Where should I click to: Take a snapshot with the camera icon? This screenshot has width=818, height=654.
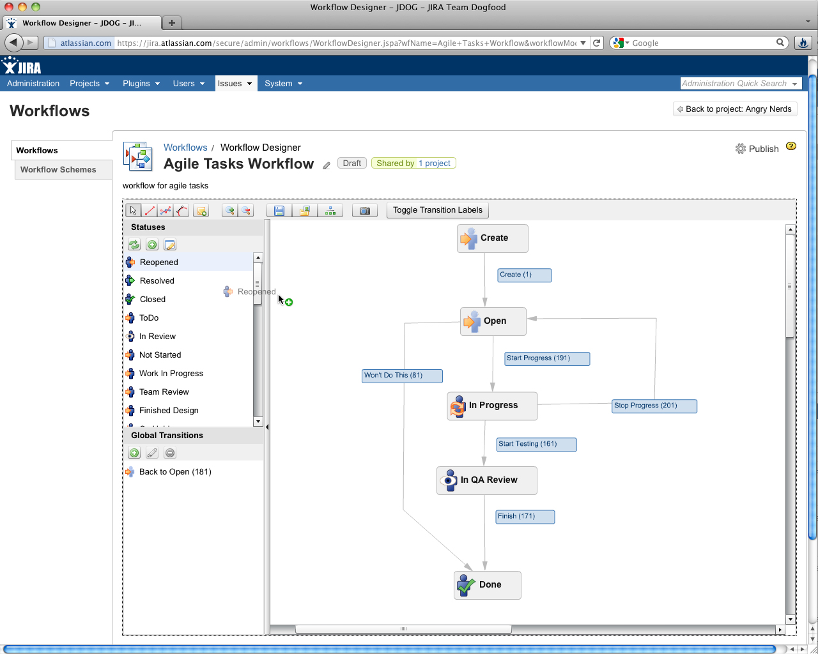tap(365, 210)
